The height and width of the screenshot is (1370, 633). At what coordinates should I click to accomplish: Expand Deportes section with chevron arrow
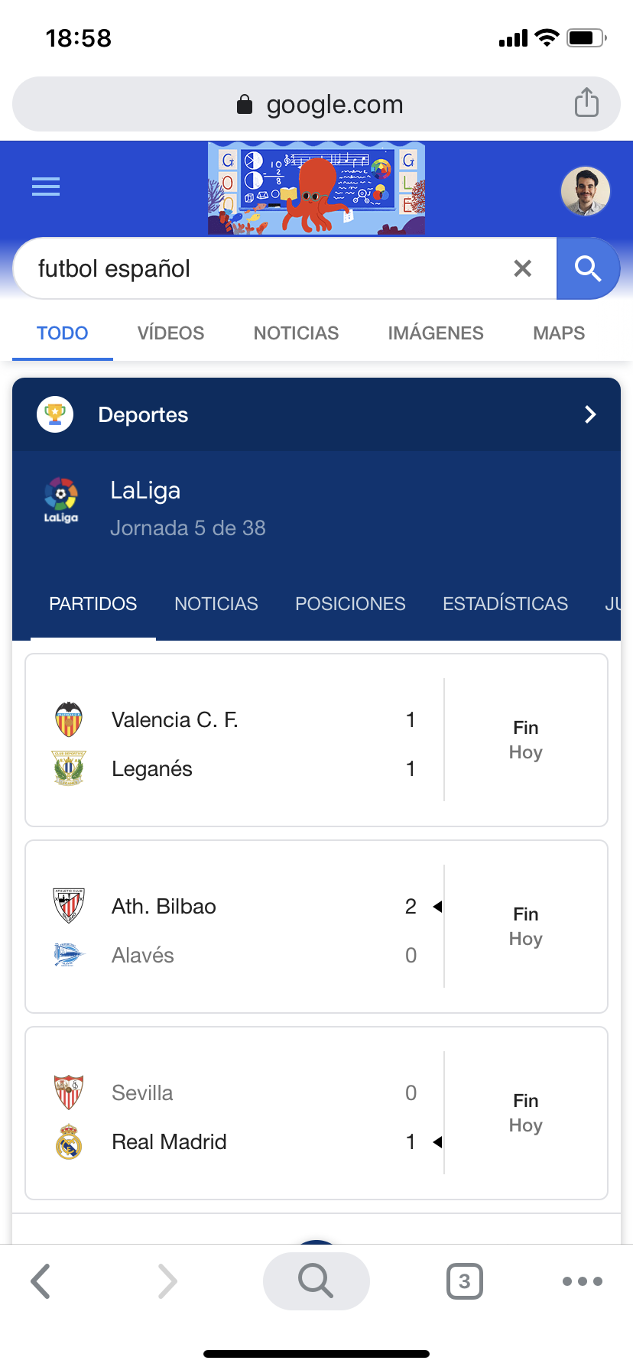tap(589, 414)
